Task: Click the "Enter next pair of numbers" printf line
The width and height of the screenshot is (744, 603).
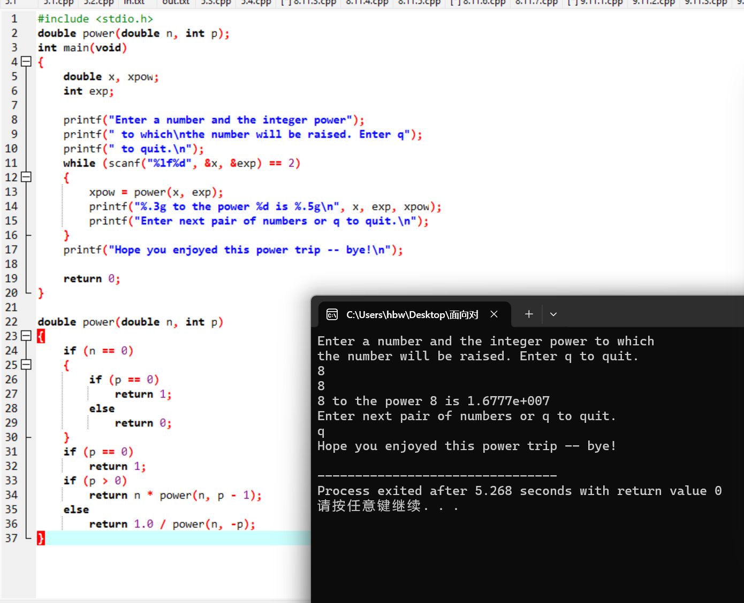Action: (259, 221)
